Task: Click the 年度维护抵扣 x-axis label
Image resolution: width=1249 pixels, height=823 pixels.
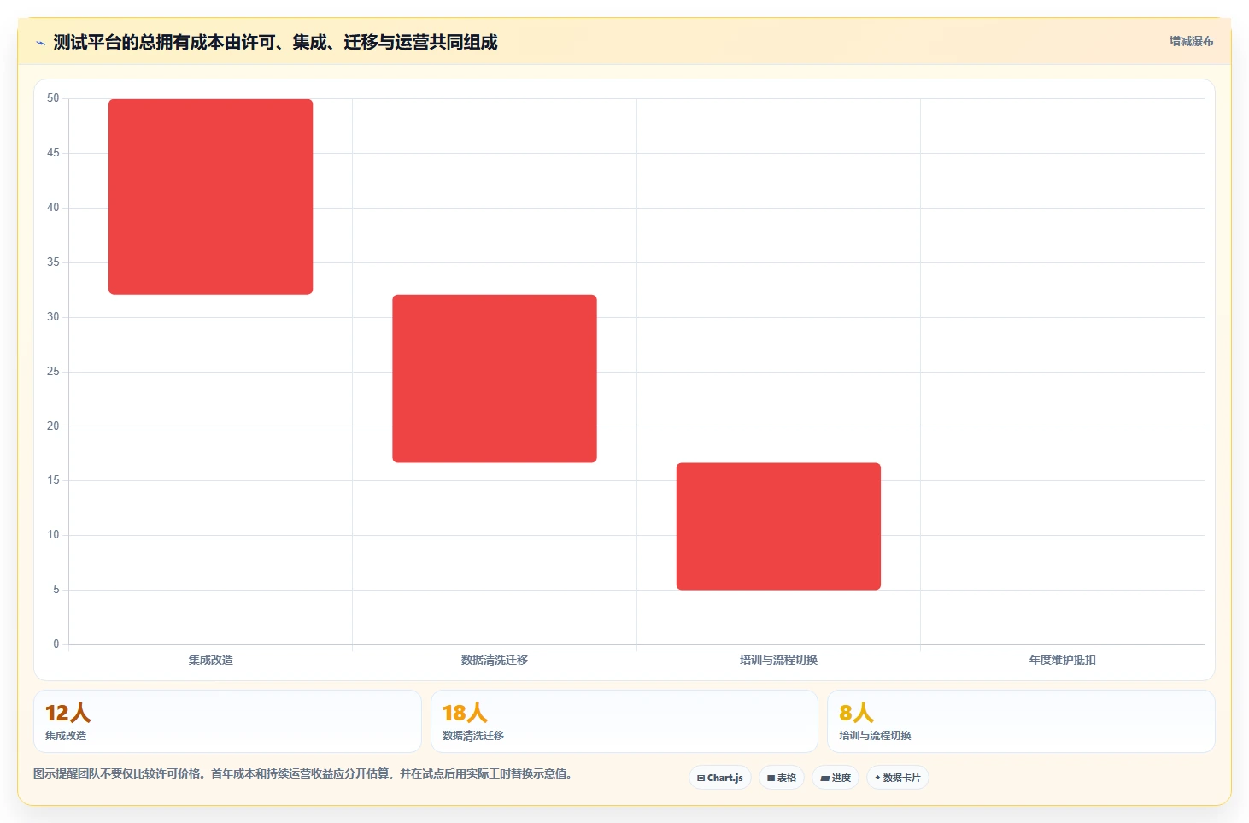Action: pos(1062,660)
